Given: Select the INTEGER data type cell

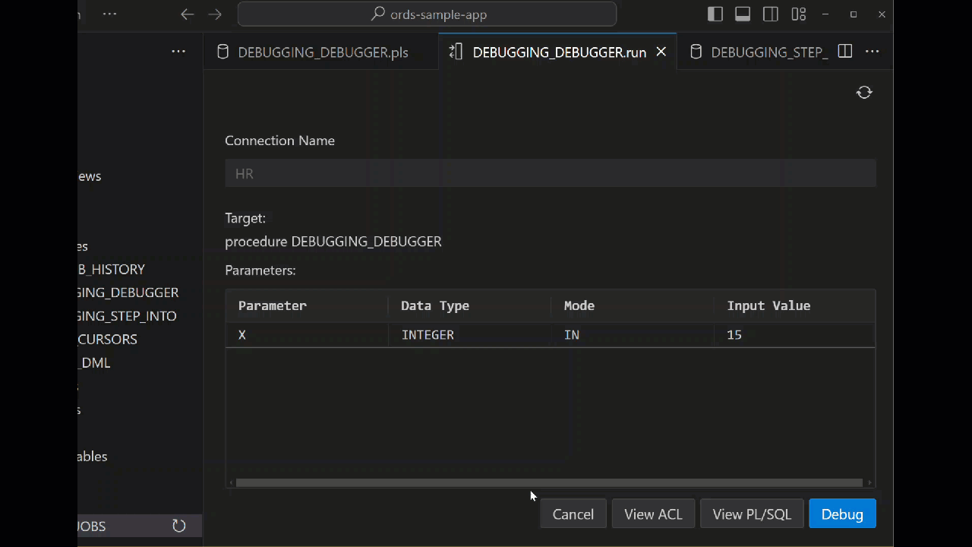Looking at the screenshot, I should coord(469,334).
